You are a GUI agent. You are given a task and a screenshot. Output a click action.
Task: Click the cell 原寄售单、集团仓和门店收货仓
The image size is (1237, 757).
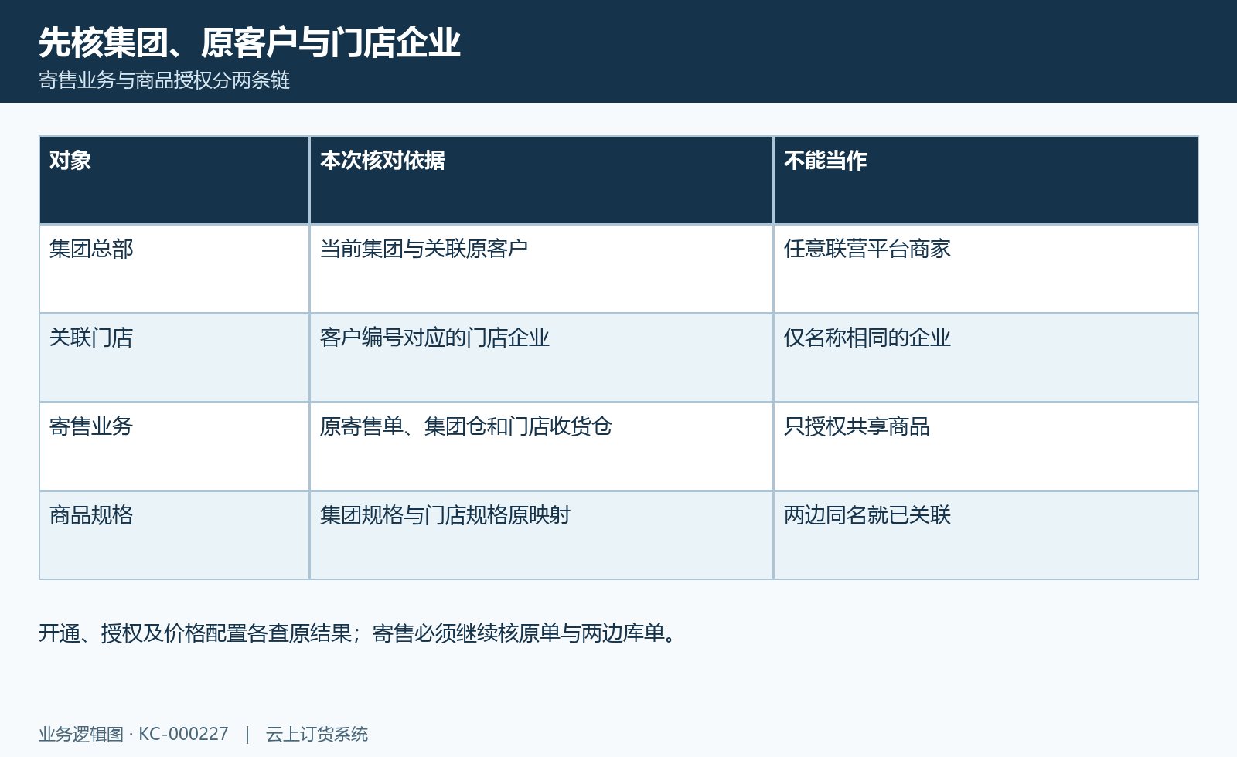541,446
